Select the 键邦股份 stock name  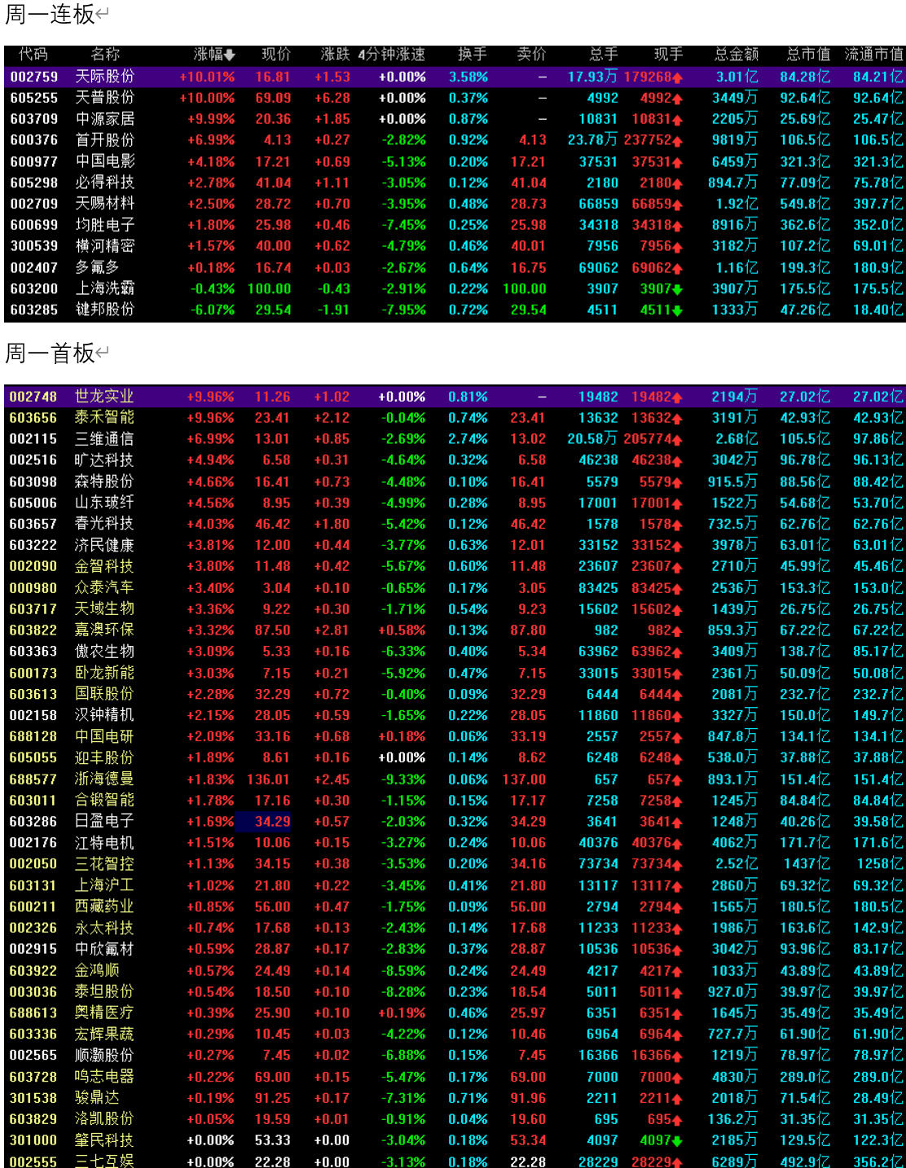[x=105, y=310]
